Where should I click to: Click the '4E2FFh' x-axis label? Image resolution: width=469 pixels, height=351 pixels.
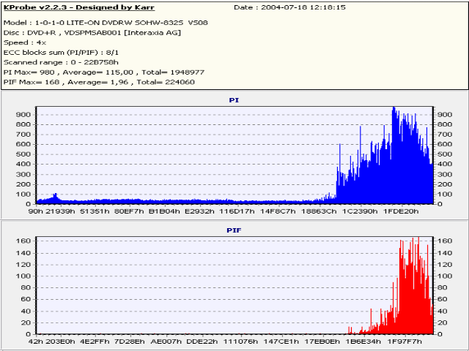[x=95, y=341]
